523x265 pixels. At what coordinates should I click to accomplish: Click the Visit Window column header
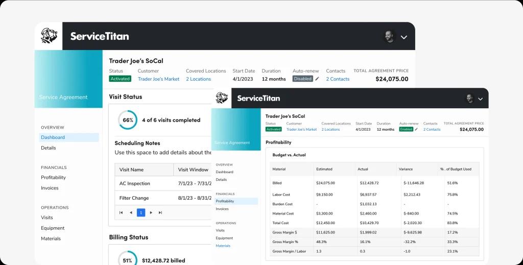click(194, 170)
